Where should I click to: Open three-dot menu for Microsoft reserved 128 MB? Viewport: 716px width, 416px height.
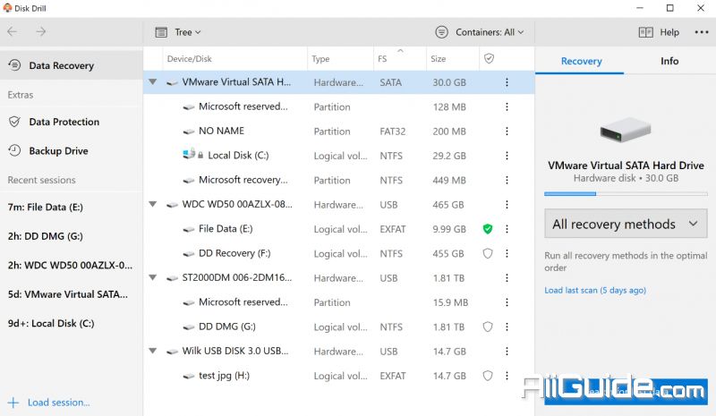[x=507, y=106]
